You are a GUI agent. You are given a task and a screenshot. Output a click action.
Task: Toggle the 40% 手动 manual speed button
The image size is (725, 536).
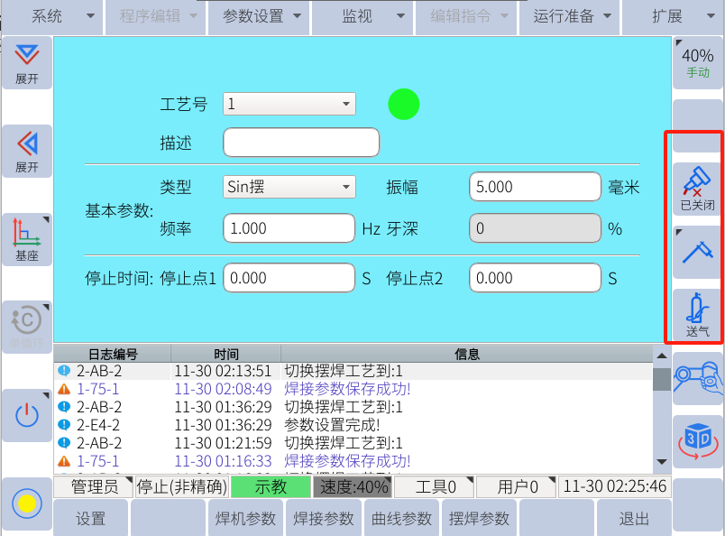(697, 61)
